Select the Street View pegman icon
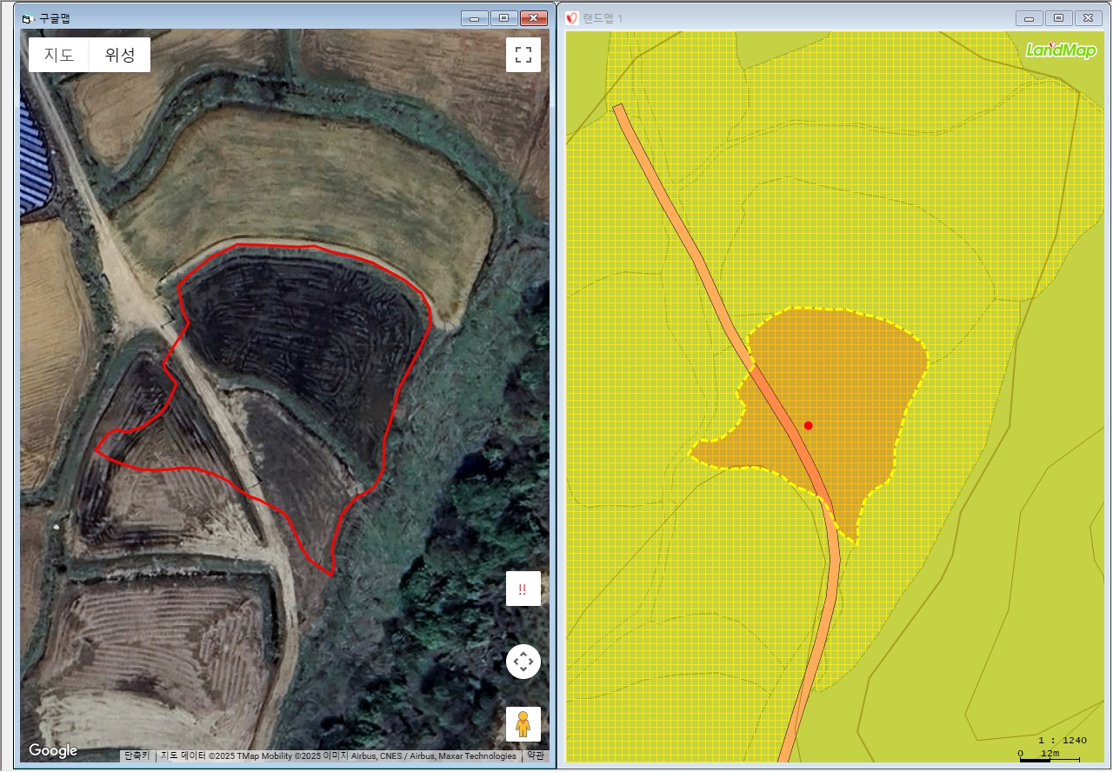This screenshot has height=772, width=1113. 523,723
